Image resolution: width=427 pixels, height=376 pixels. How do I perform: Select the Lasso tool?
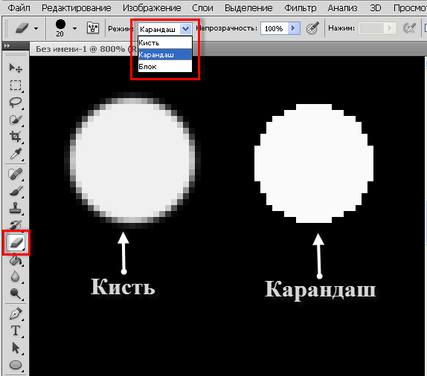(16, 103)
